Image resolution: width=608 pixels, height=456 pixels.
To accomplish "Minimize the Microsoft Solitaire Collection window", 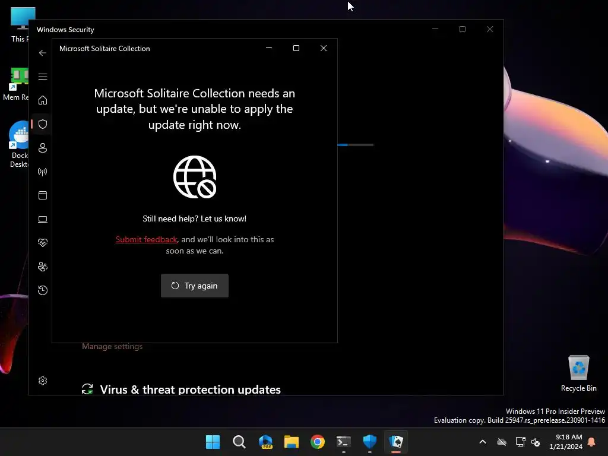I will pos(269,48).
